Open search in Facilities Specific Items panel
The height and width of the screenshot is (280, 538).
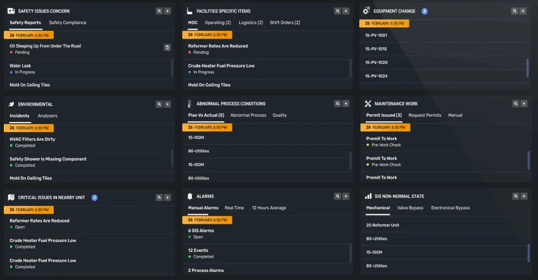(337, 11)
